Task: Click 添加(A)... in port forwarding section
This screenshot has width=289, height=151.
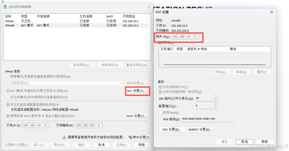Action: [x=221, y=72]
